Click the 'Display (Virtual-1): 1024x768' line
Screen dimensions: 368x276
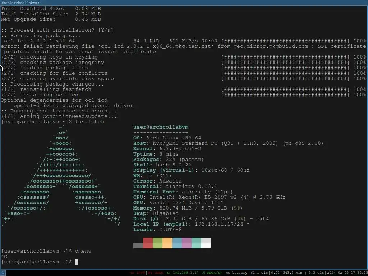[x=191, y=170]
